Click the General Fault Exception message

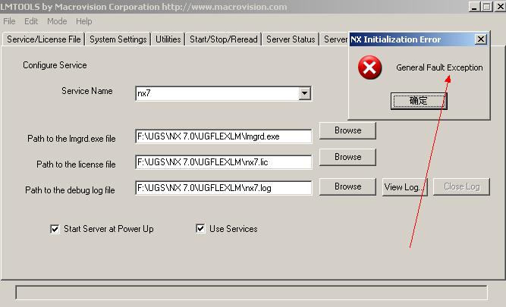(x=439, y=67)
